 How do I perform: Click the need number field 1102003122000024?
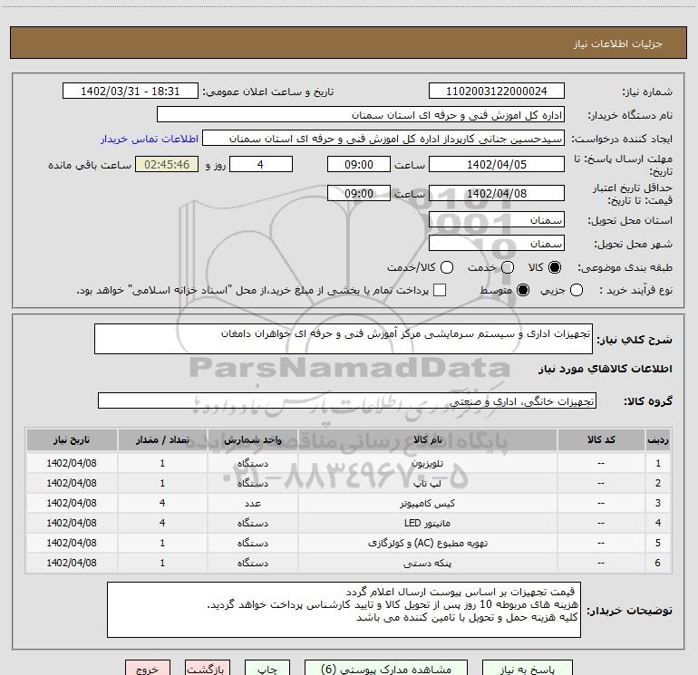(x=497, y=92)
